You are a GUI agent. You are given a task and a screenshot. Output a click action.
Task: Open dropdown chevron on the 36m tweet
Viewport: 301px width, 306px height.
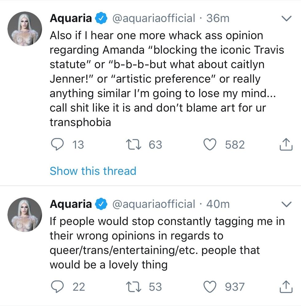(x=286, y=19)
